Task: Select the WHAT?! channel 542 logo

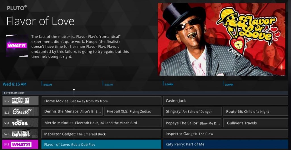Action: [x=20, y=144]
